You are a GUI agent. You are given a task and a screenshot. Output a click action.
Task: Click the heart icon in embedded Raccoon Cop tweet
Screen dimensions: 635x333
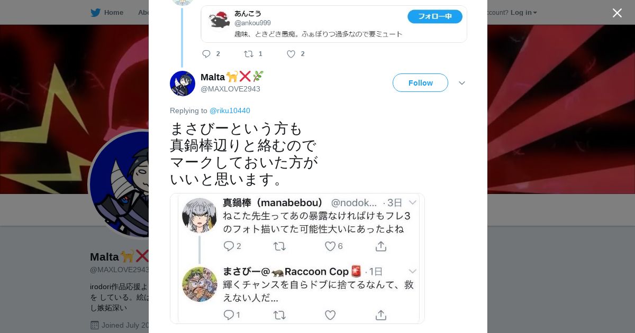click(330, 315)
